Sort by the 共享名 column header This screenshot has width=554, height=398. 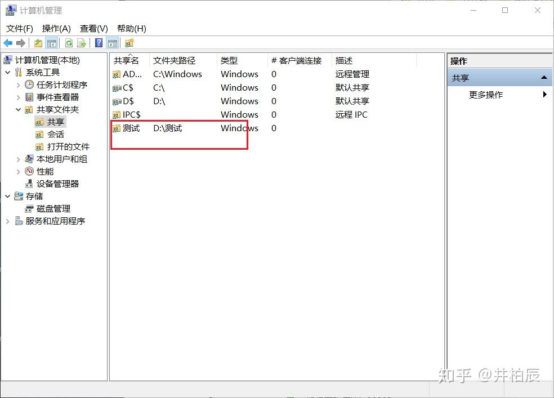point(130,60)
